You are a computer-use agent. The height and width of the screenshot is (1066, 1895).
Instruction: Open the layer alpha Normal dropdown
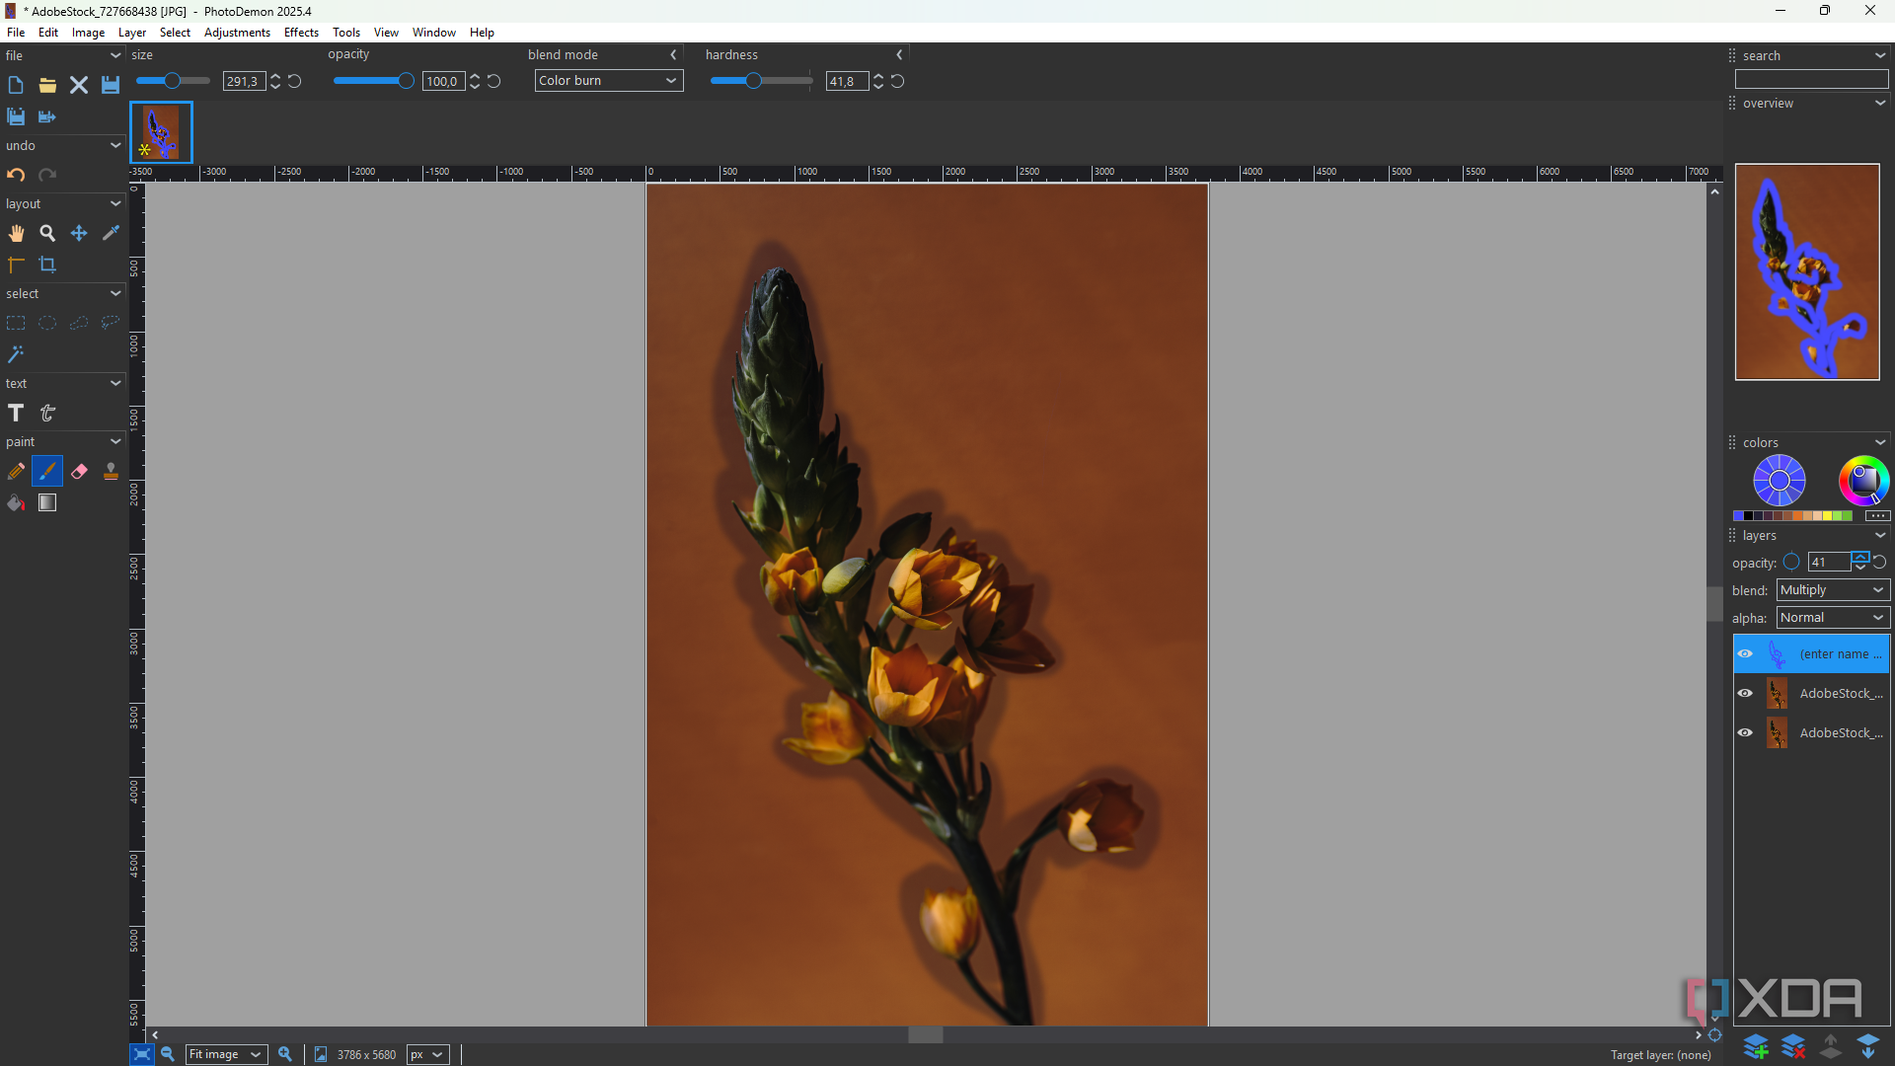[x=1833, y=618]
